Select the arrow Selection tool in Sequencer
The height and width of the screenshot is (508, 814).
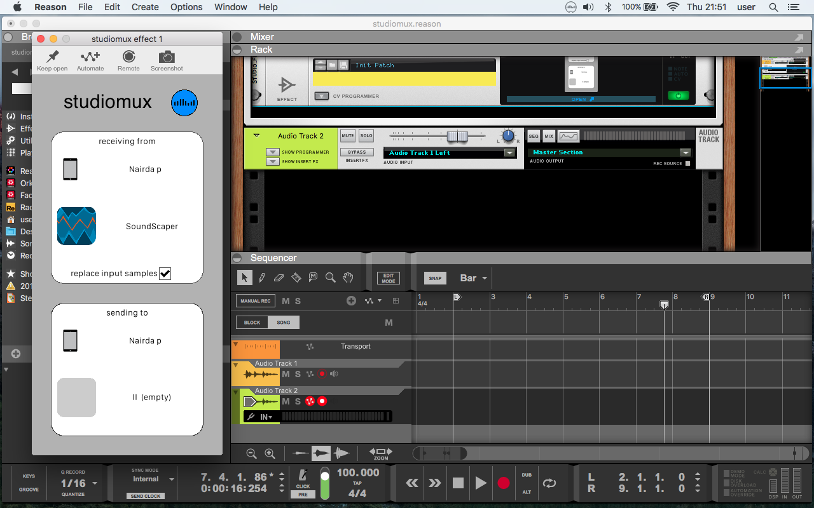click(244, 277)
